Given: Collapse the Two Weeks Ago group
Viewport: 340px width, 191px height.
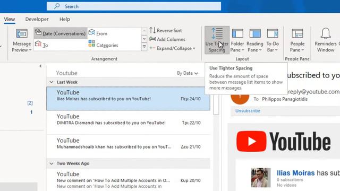Looking at the screenshot, I should coord(52,163).
